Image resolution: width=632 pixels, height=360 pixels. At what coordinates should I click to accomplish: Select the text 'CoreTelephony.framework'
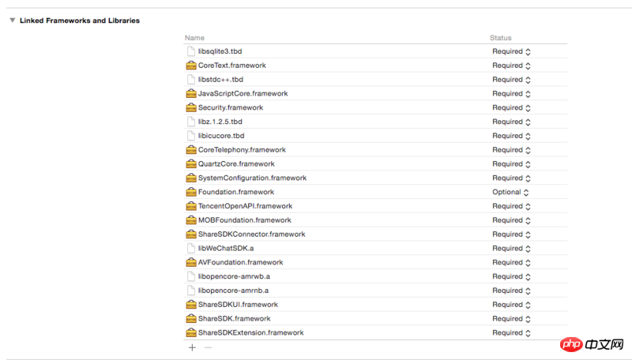click(x=242, y=150)
